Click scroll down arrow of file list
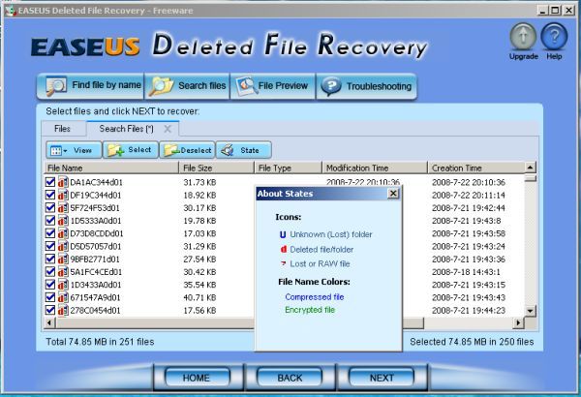 [531, 311]
